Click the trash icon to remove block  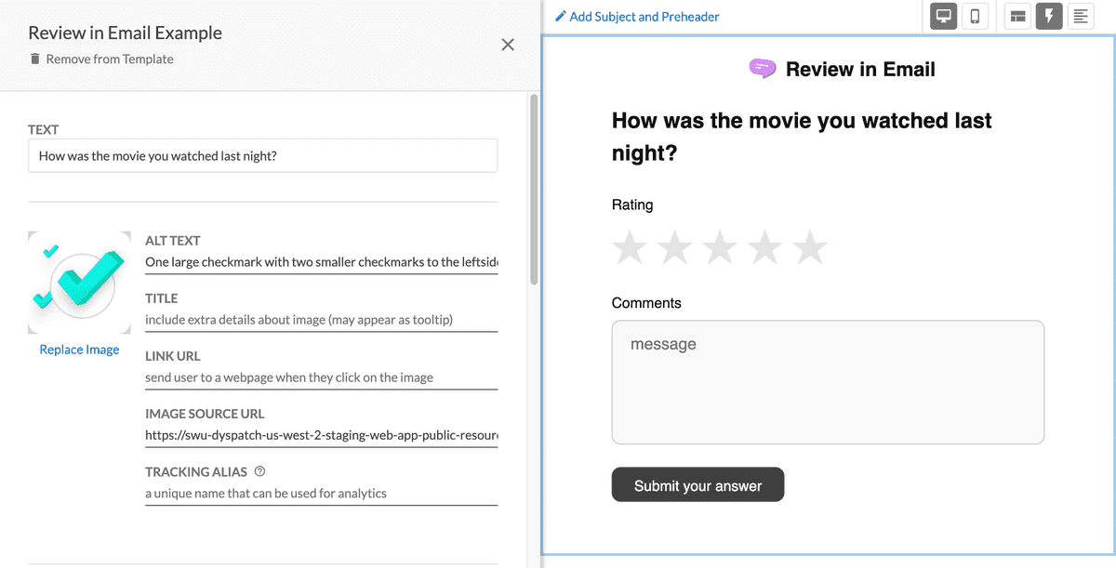point(35,59)
